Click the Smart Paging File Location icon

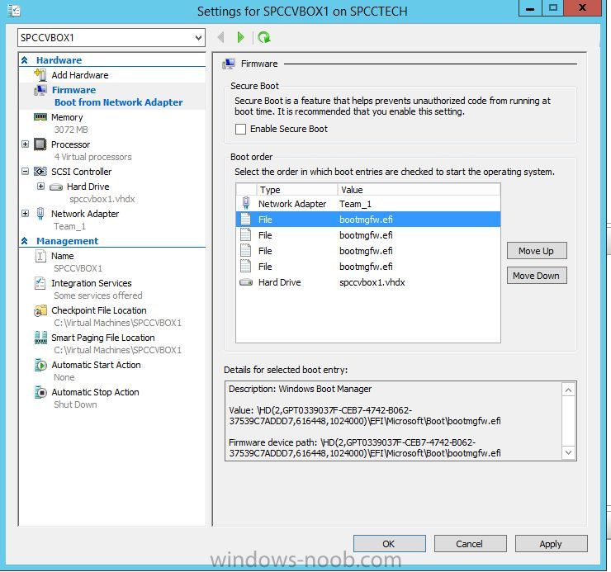(x=40, y=338)
